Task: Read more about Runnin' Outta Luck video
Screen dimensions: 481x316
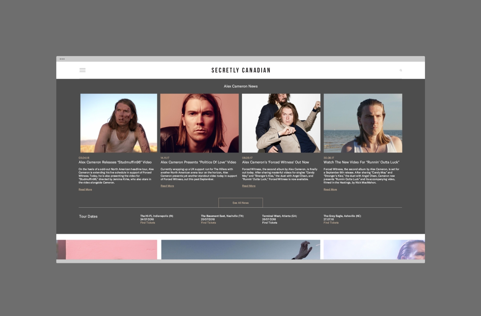Action: (x=330, y=189)
